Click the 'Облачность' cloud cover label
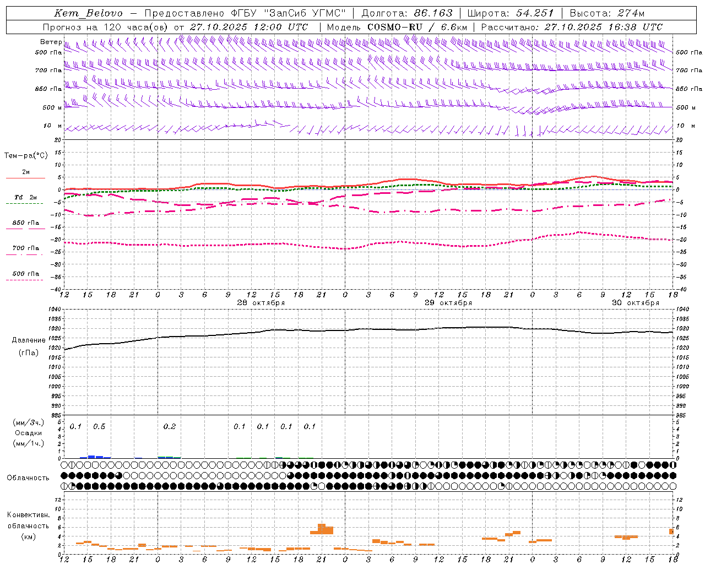The height and width of the screenshot is (564, 705). (28, 478)
